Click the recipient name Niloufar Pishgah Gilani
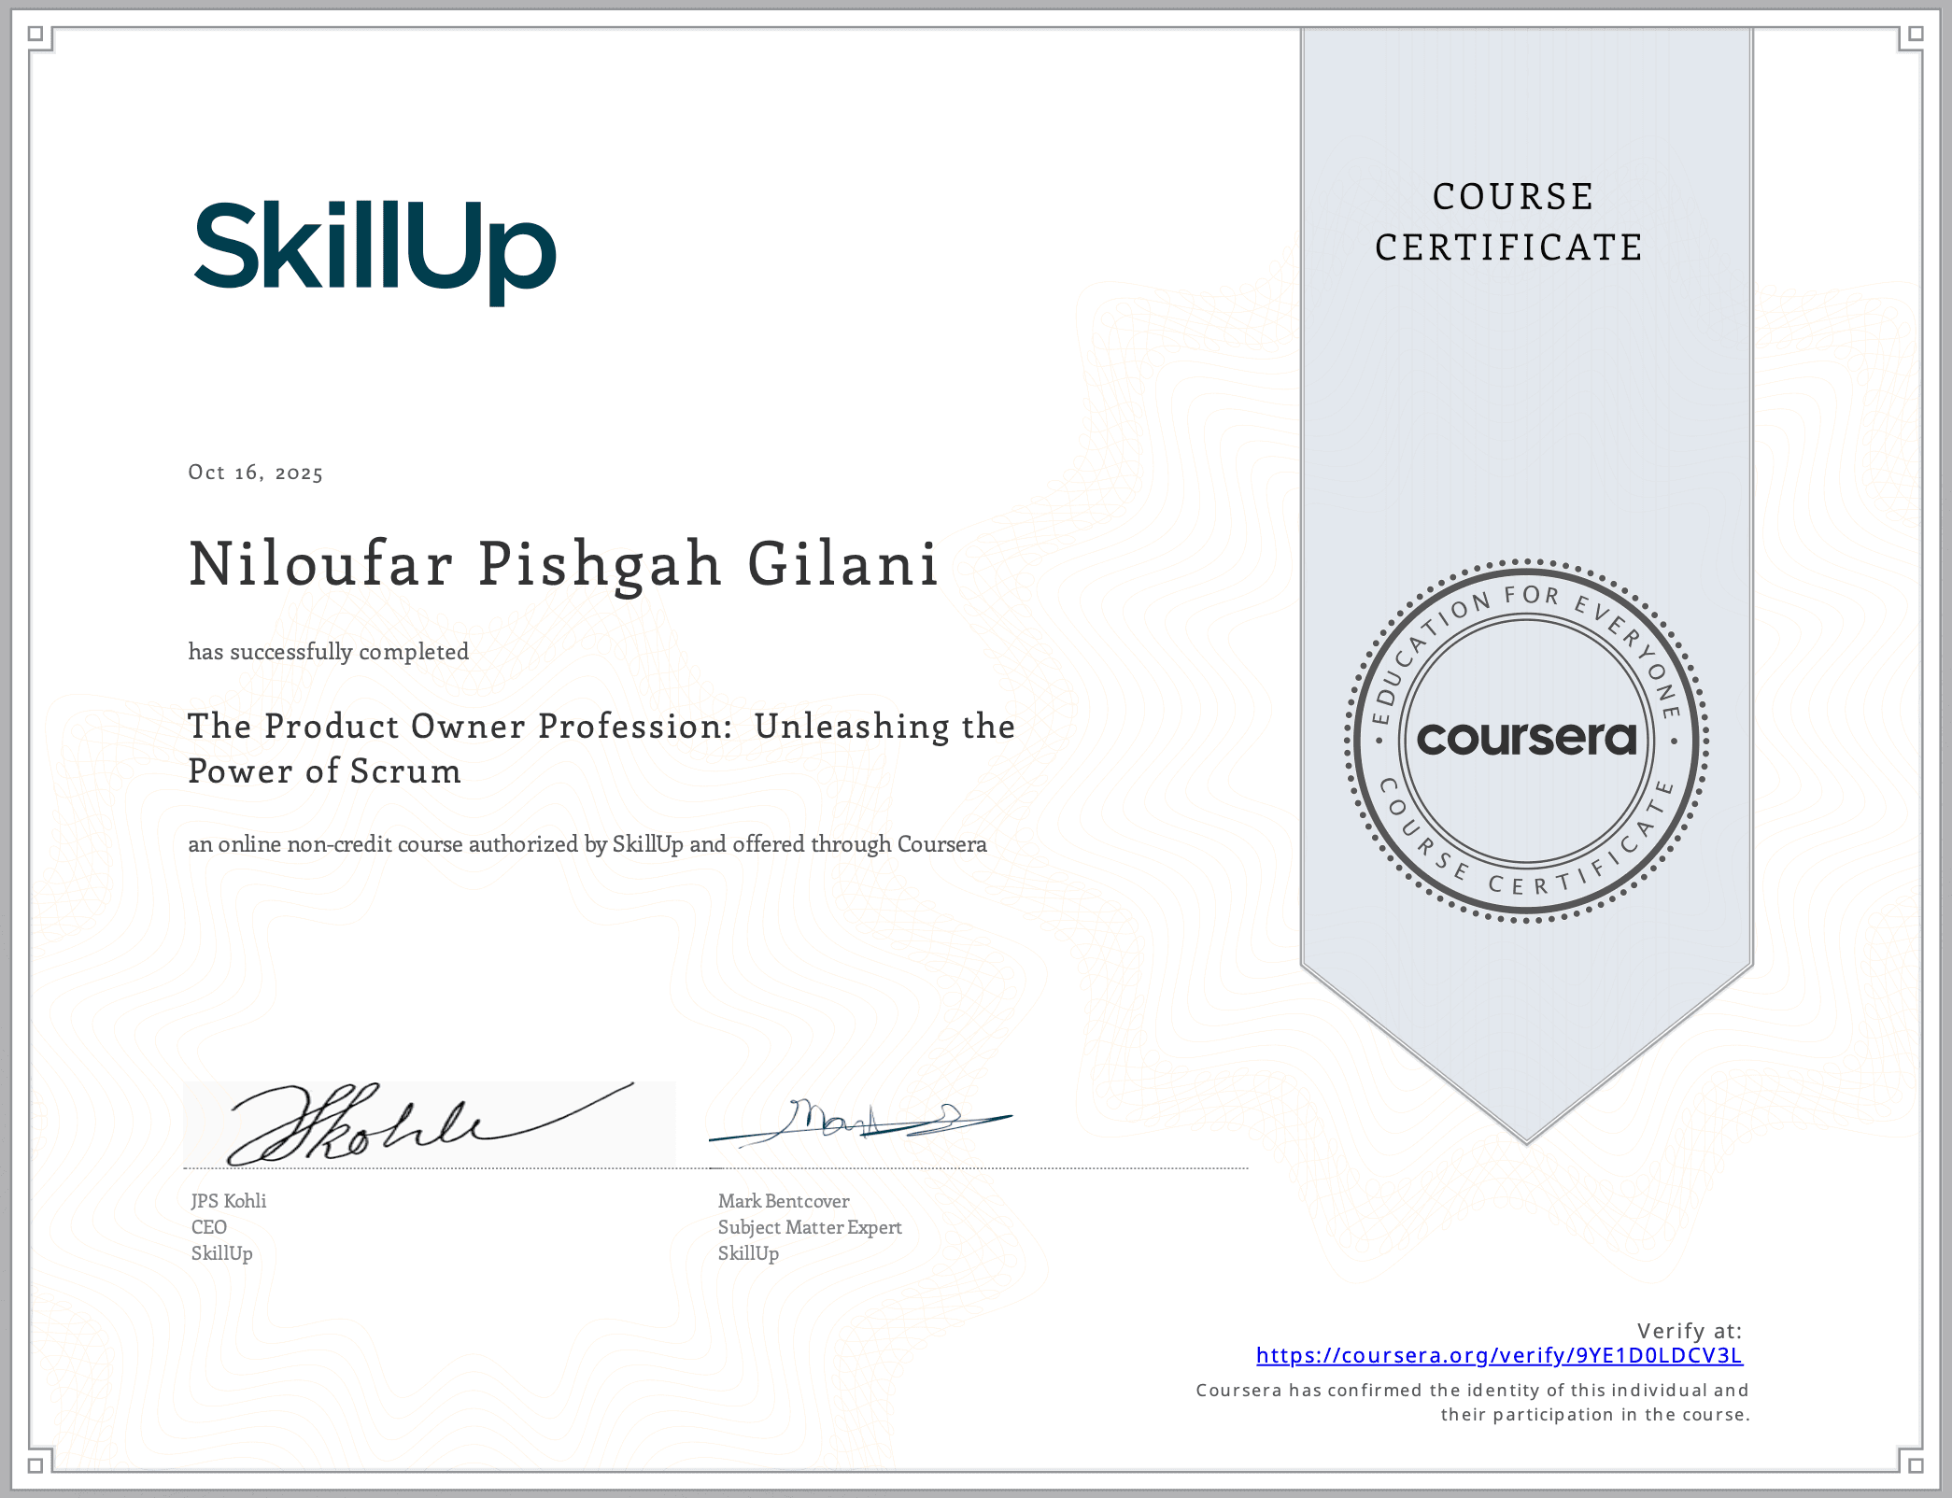Screen dimensions: 1952x1498 [563, 564]
